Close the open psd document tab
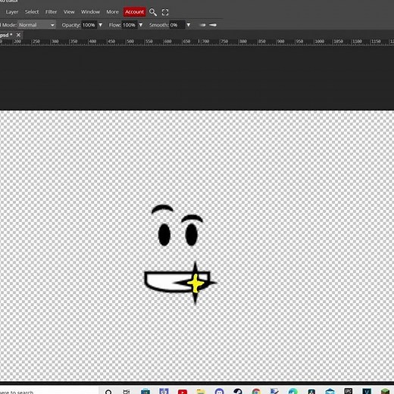The height and width of the screenshot is (394, 394). click(x=18, y=35)
